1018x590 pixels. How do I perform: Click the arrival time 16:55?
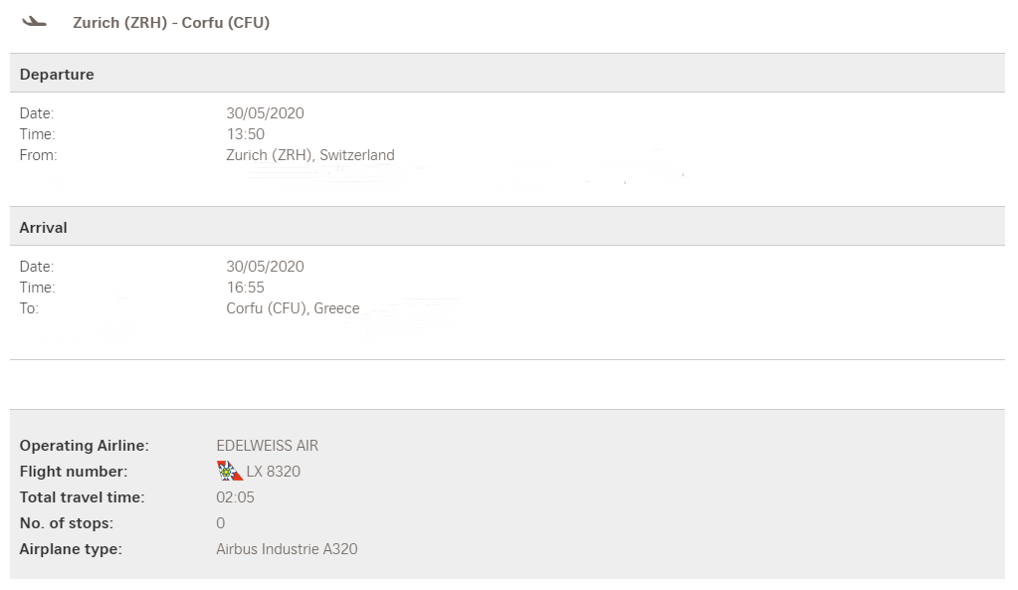246,288
